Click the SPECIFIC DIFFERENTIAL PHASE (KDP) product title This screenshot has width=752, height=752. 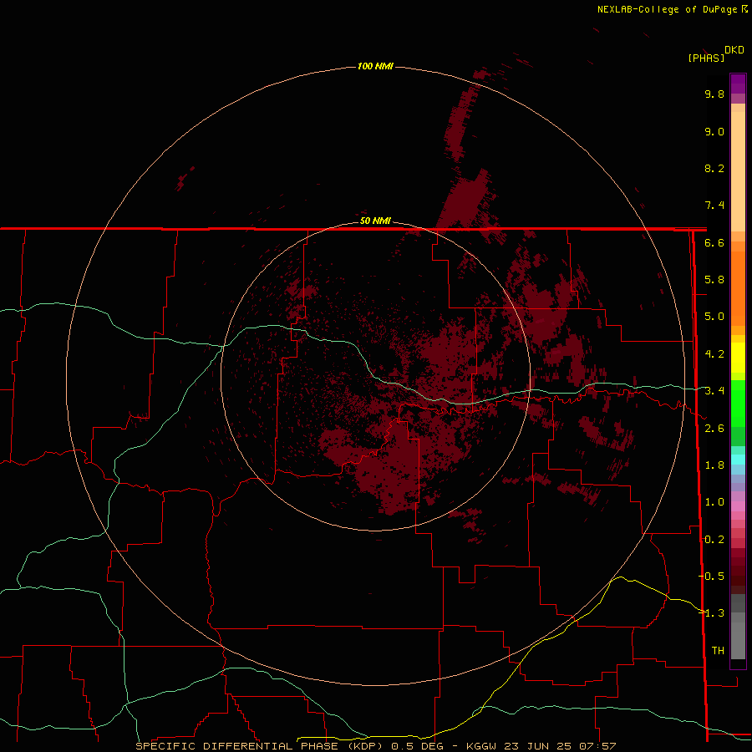pyautogui.click(x=259, y=746)
